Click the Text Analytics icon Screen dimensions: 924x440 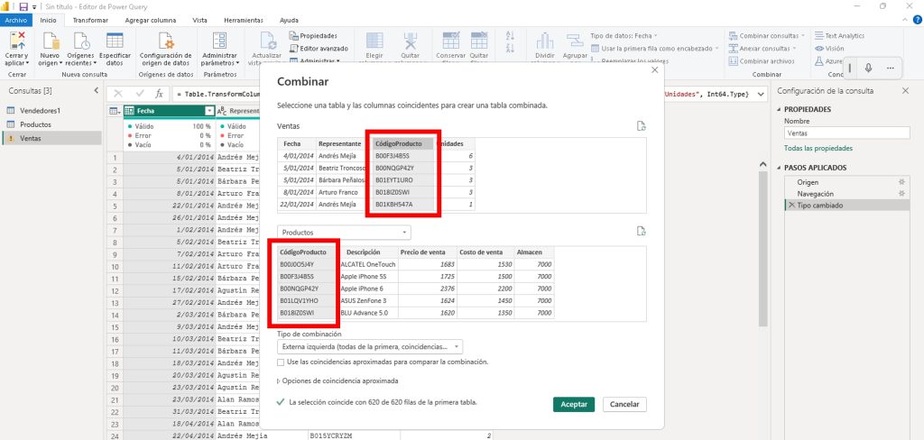pyautogui.click(x=818, y=35)
